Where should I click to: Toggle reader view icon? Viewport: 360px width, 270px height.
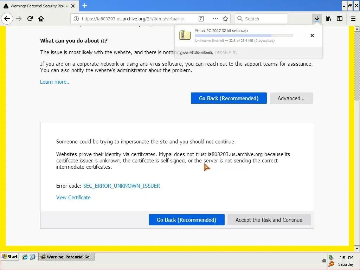(x=201, y=19)
